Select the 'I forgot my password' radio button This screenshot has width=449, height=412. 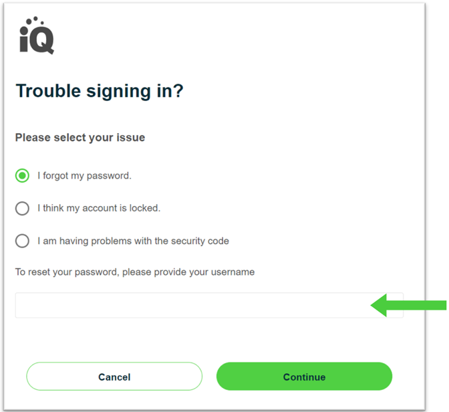(22, 175)
